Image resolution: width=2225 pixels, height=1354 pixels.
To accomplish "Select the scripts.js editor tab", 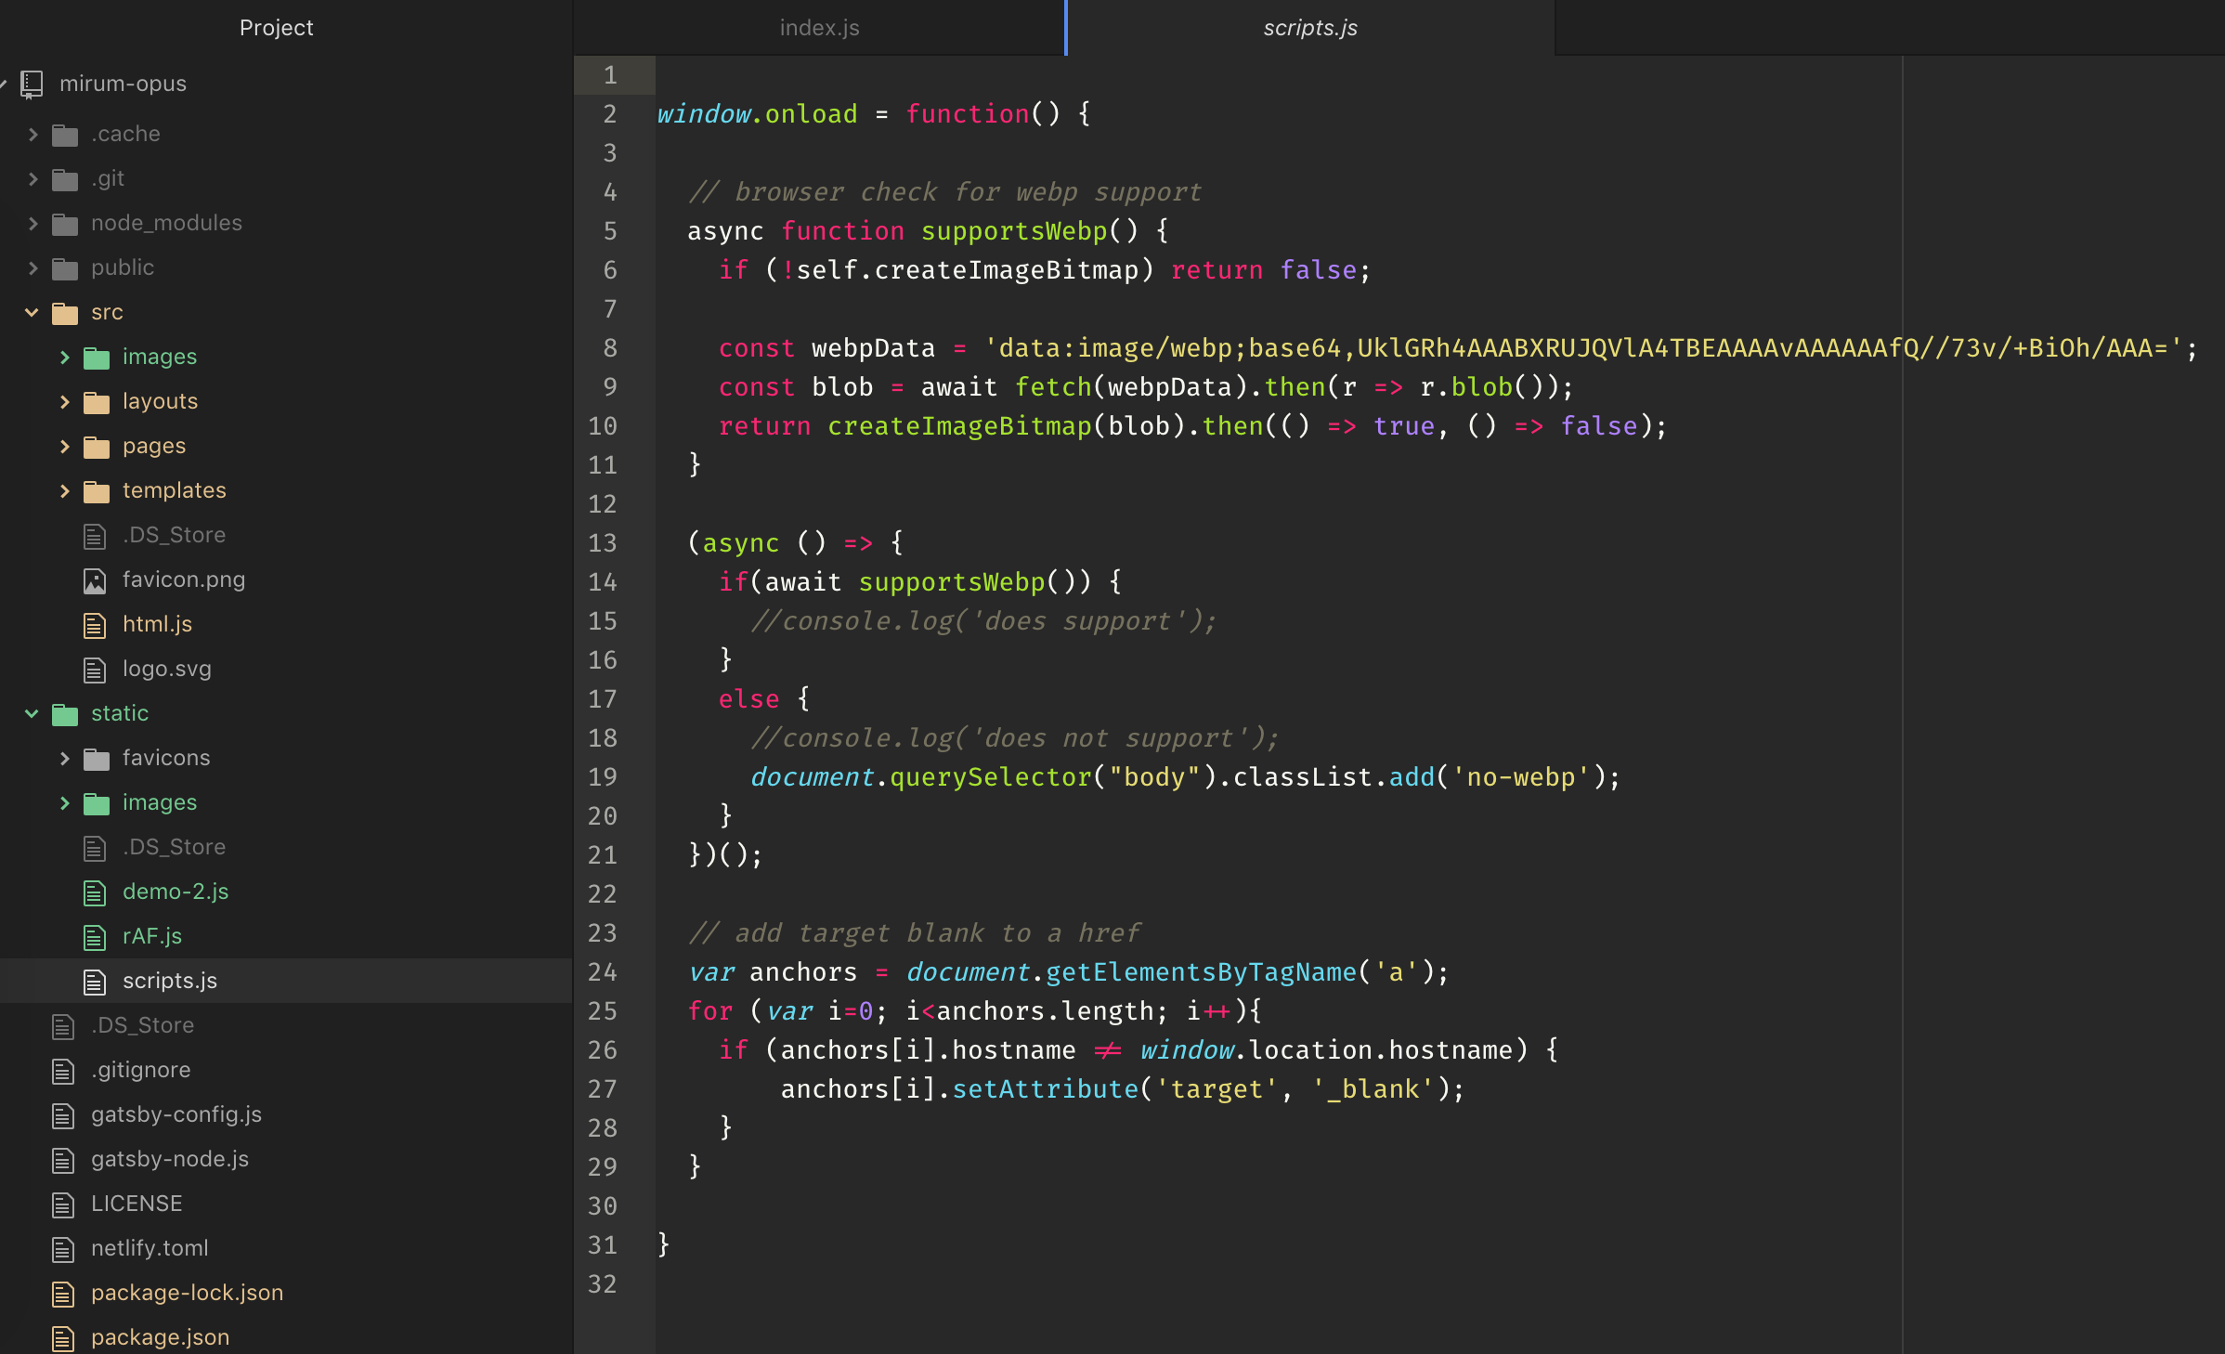I will coord(1309,28).
